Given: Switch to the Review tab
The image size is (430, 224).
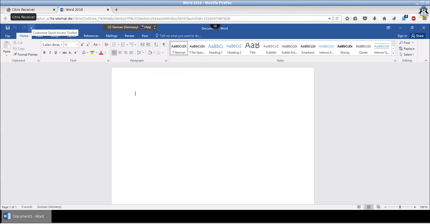Looking at the screenshot, I should (129, 36).
